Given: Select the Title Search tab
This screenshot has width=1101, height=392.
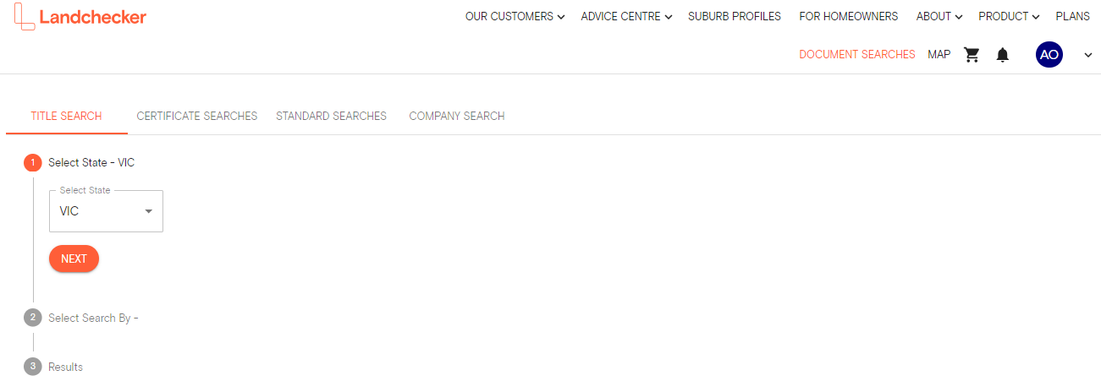Looking at the screenshot, I should (66, 116).
